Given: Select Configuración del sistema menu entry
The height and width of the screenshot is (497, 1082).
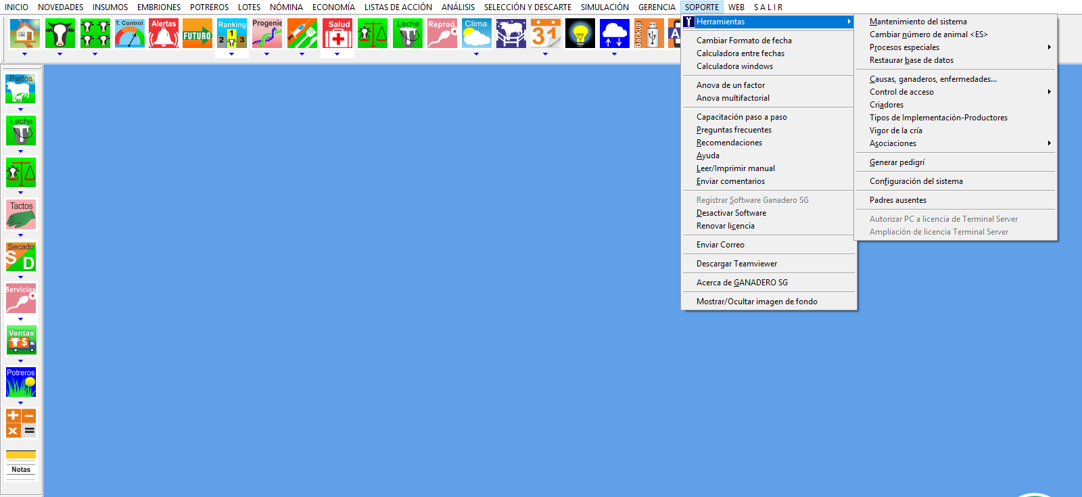Looking at the screenshot, I should (x=916, y=181).
